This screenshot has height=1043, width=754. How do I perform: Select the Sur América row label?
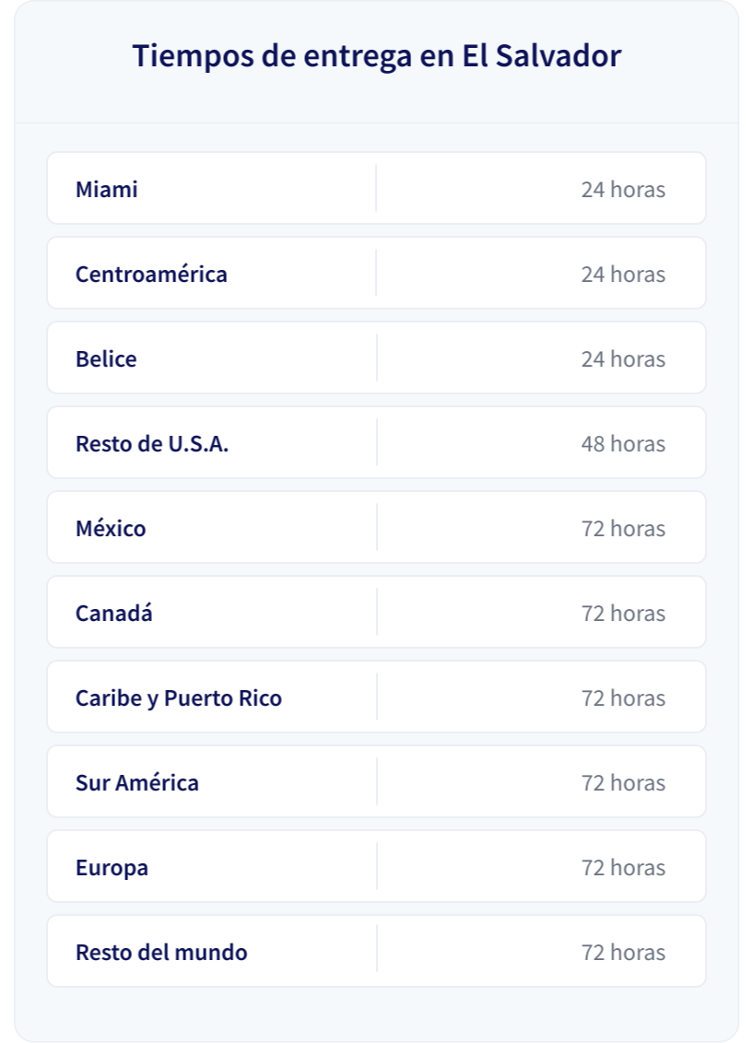(137, 782)
